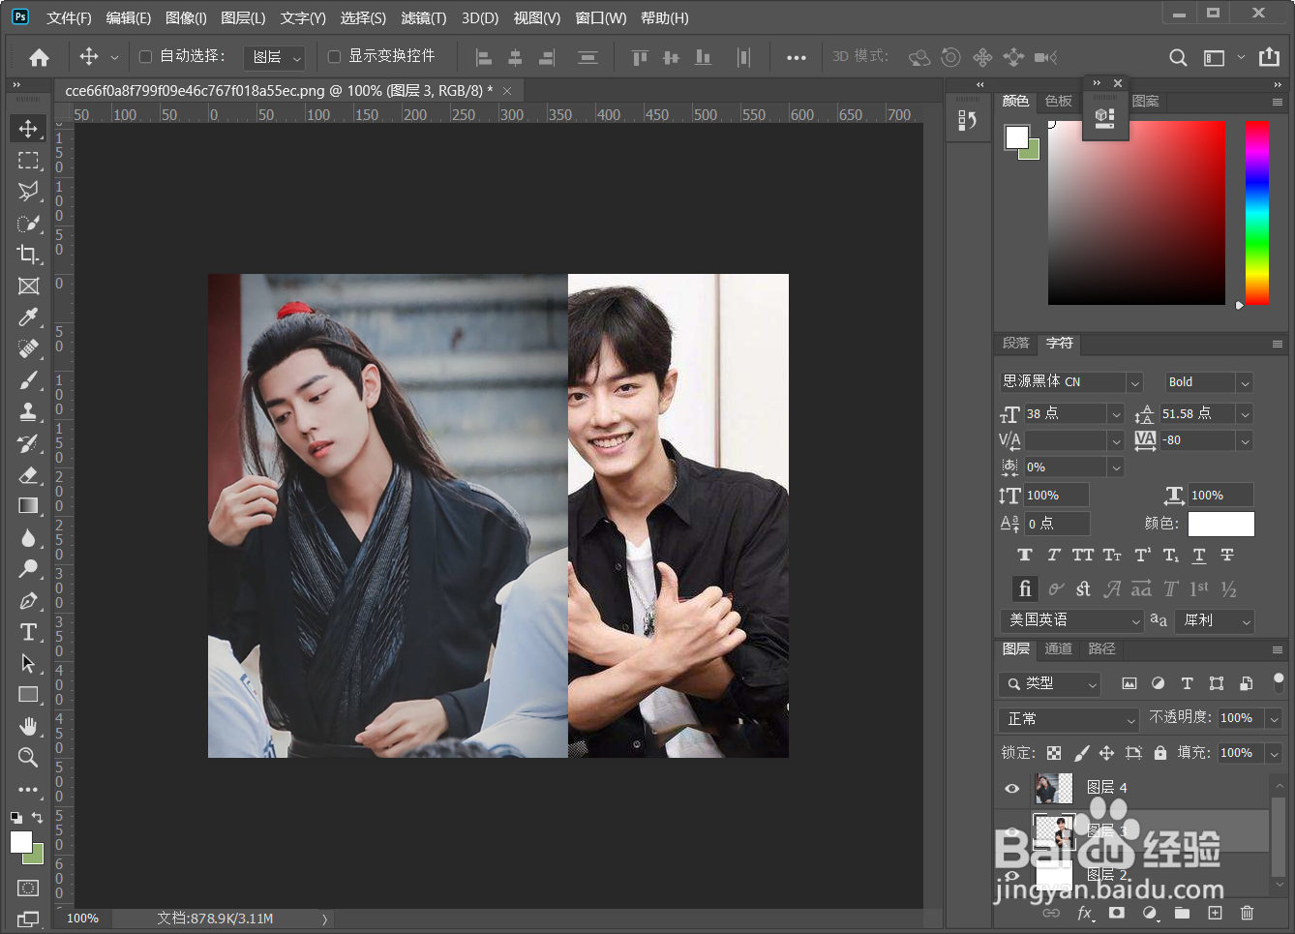Toggle Faux Bold text style button
The image size is (1295, 934).
(1025, 555)
